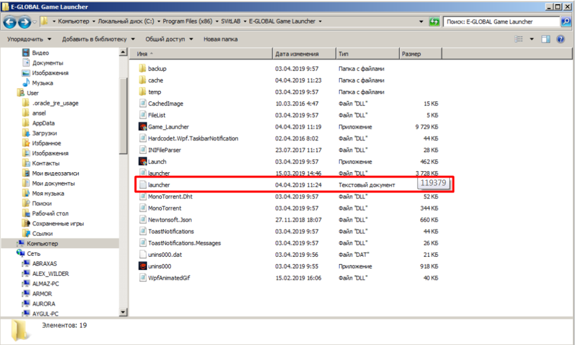
Task: Click the forward navigation arrow button
Action: coord(24,22)
